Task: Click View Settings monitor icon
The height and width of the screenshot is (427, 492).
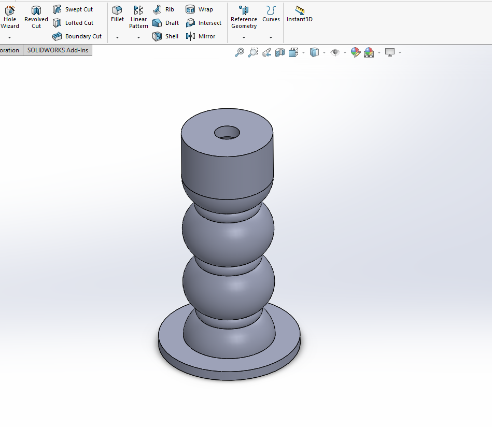Action: 390,52
